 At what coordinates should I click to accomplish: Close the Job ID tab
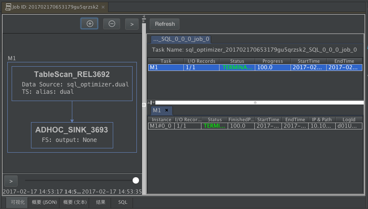[x=103, y=7]
